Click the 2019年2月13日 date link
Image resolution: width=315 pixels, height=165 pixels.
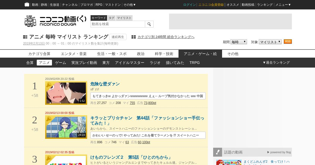click(x=34, y=43)
